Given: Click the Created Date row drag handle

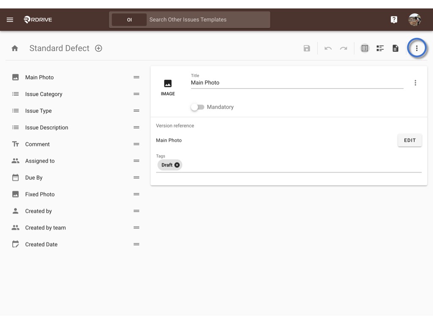Looking at the screenshot, I should [x=137, y=244].
